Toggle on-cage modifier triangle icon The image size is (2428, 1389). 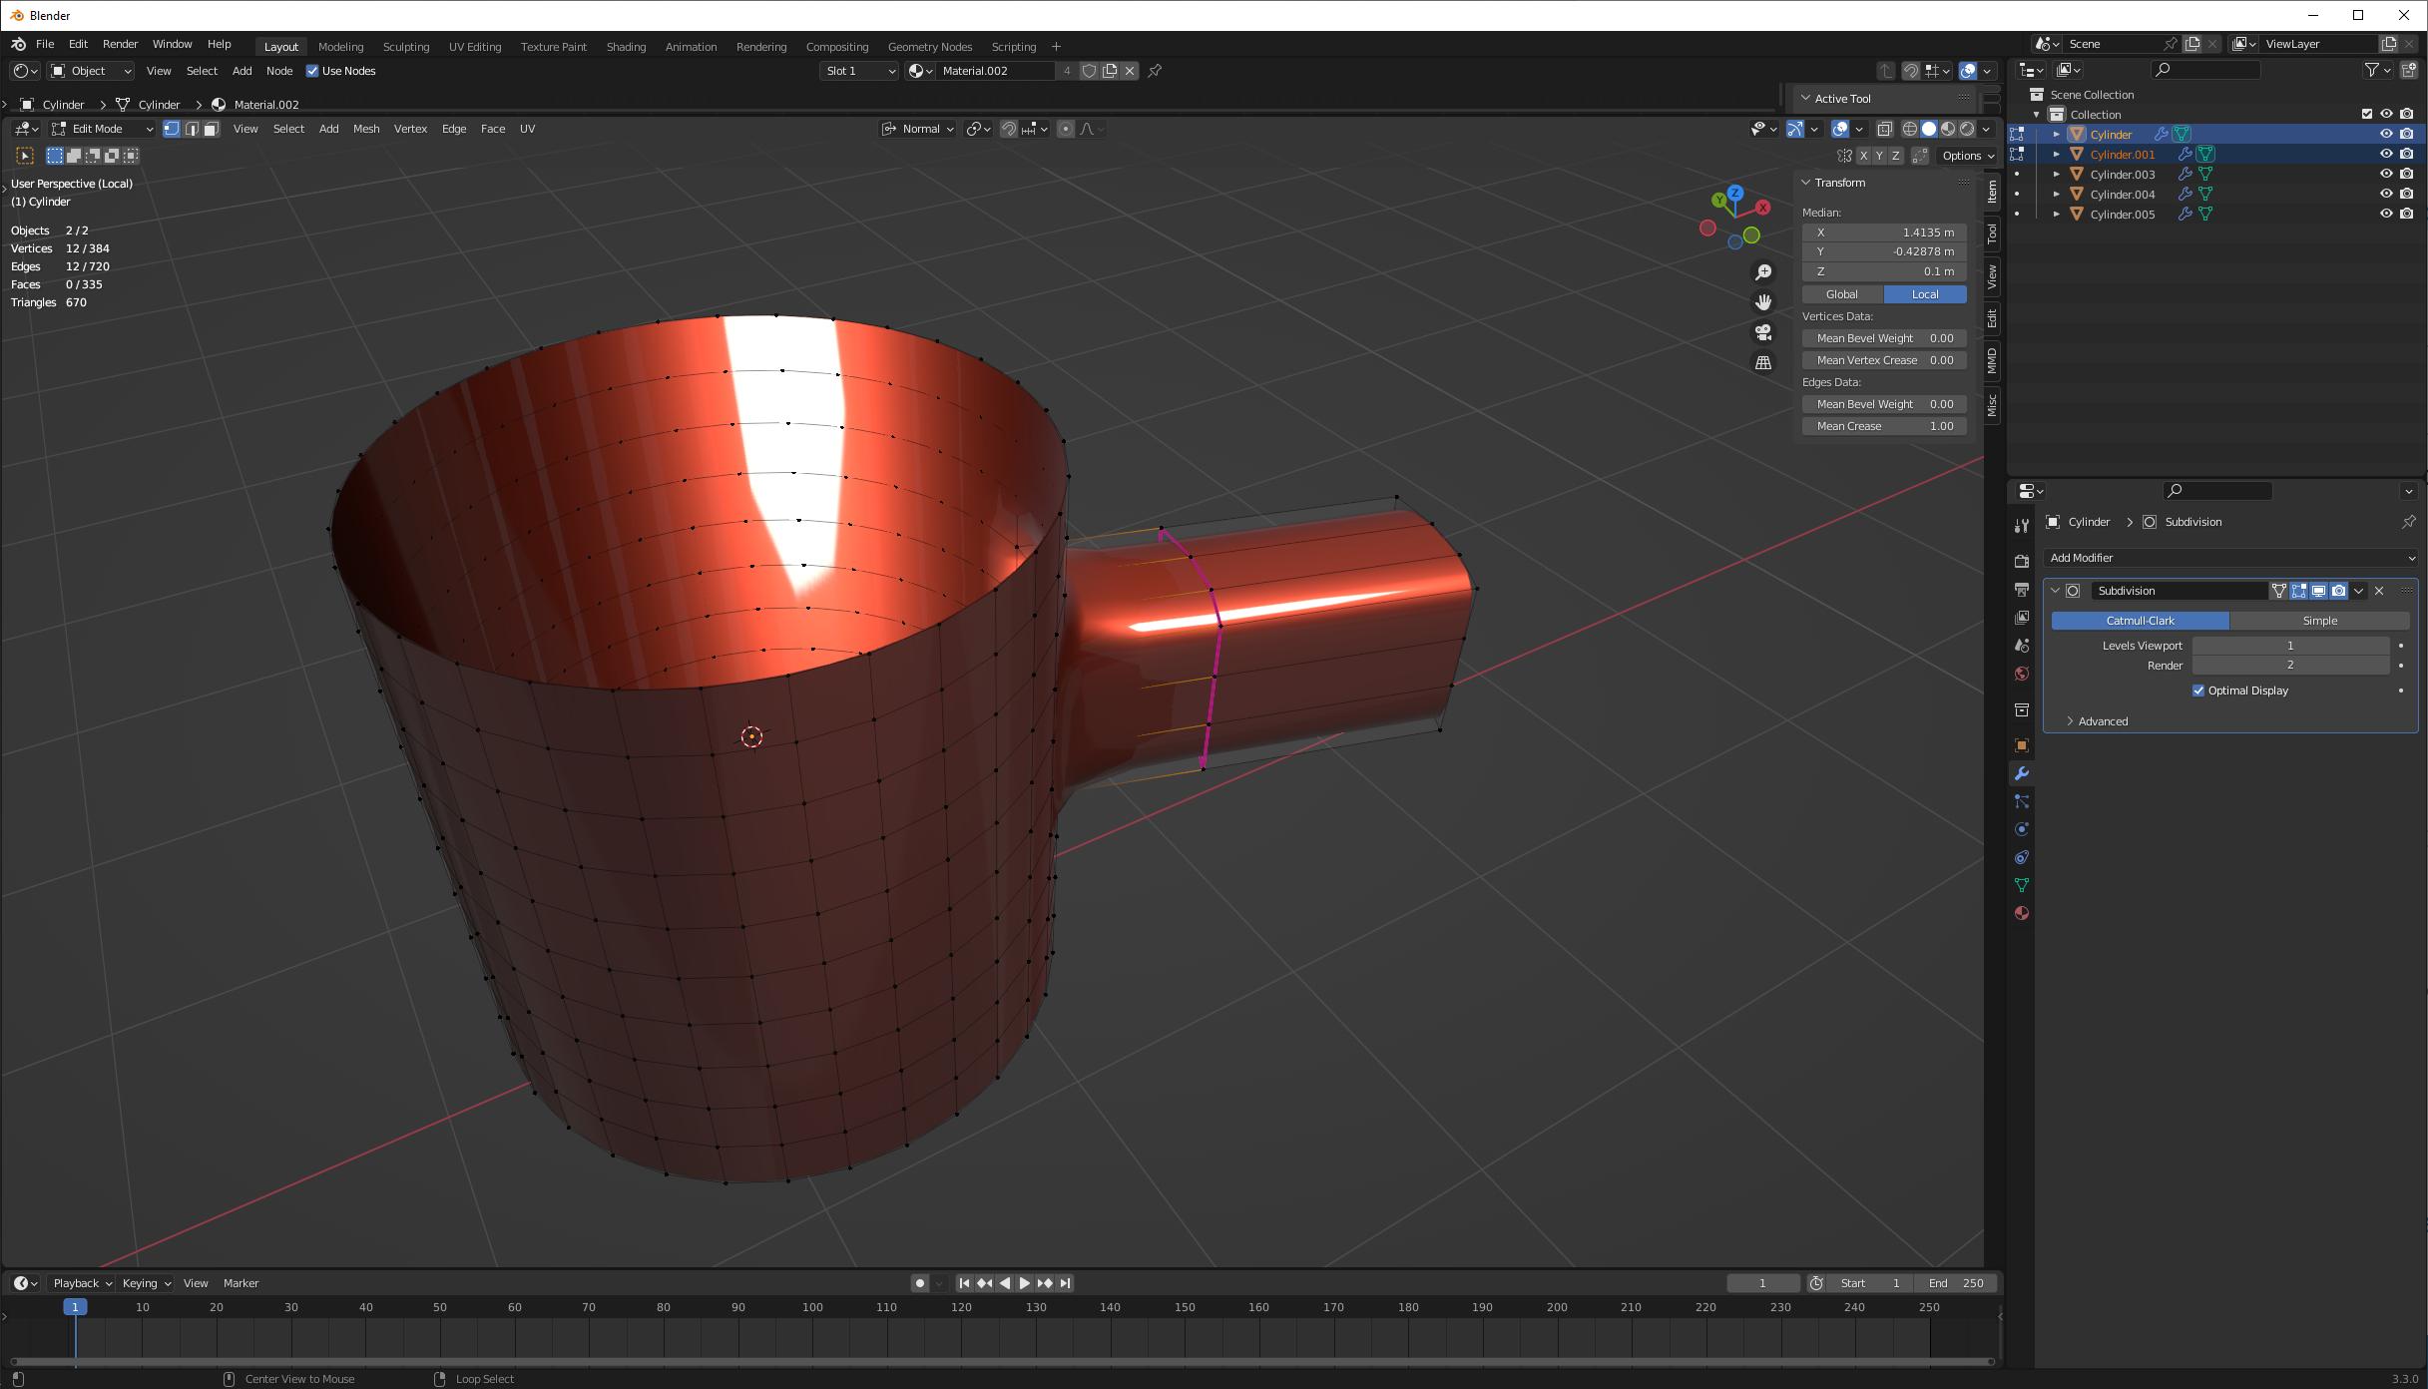click(x=2279, y=591)
